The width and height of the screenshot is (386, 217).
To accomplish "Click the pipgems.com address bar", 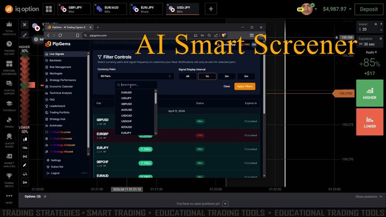I will [x=138, y=35].
